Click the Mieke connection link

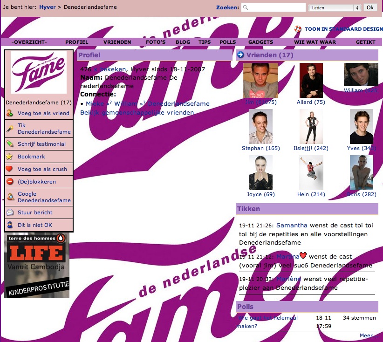pyautogui.click(x=95, y=104)
